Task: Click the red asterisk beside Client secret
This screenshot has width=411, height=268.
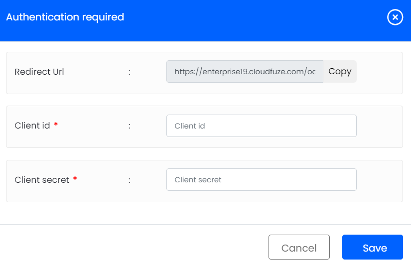Action: pyautogui.click(x=75, y=179)
